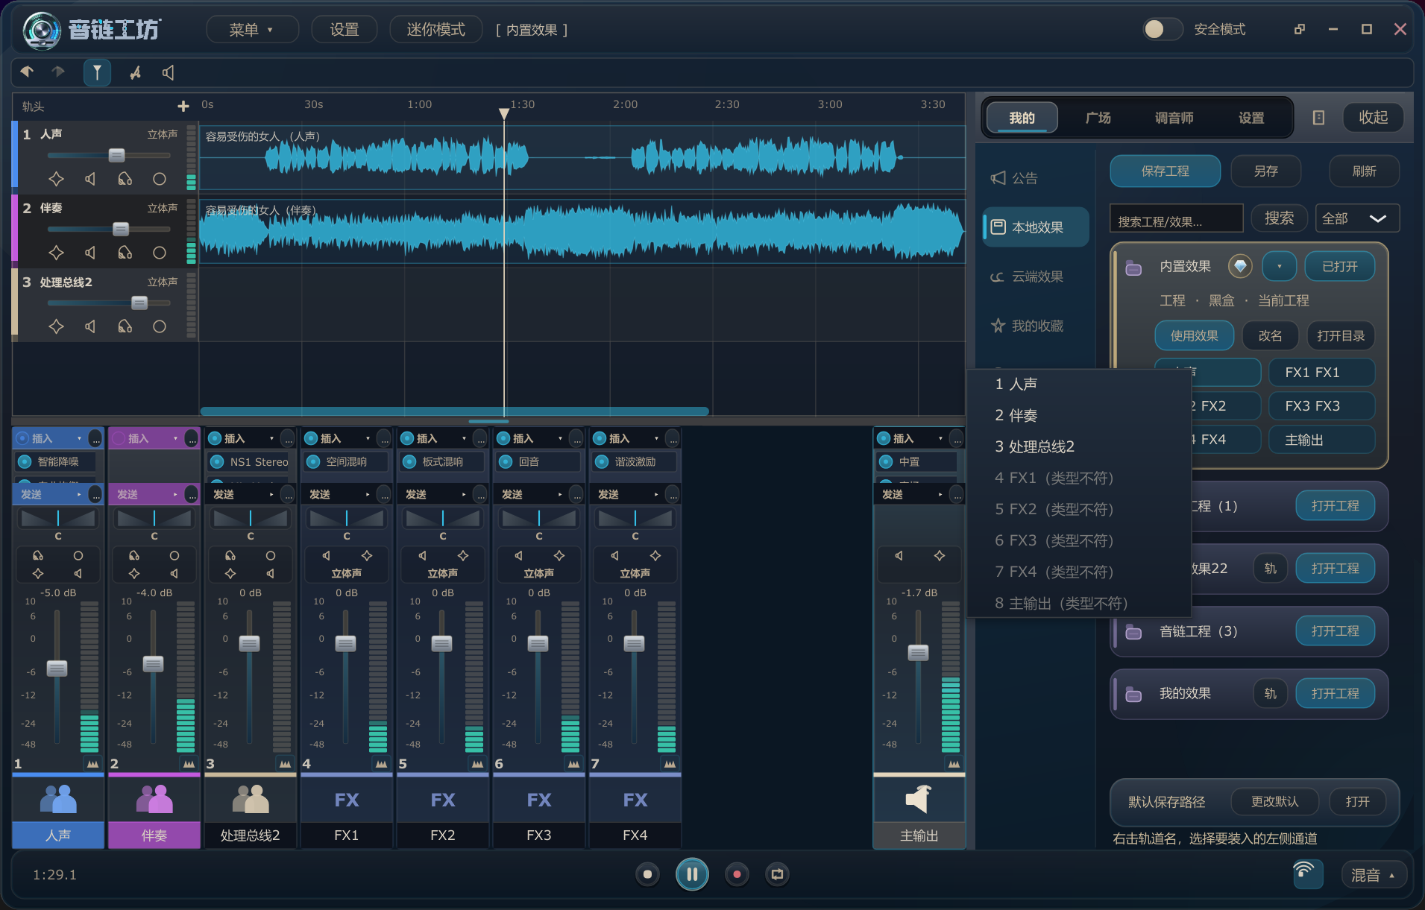Select the split cursor tool
This screenshot has height=910, width=1425.
pos(97,72)
